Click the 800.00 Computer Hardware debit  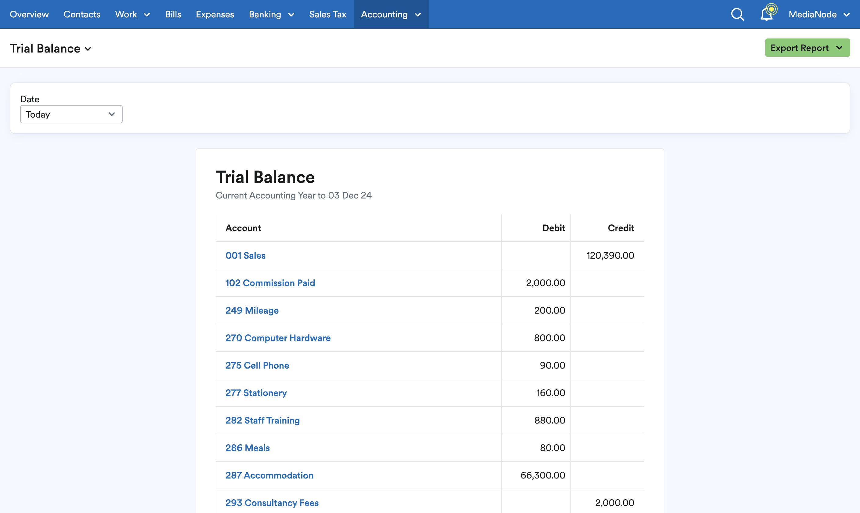point(550,338)
